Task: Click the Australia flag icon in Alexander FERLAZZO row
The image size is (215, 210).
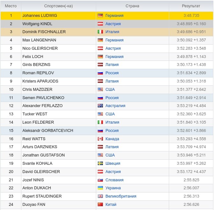Action: point(100,105)
